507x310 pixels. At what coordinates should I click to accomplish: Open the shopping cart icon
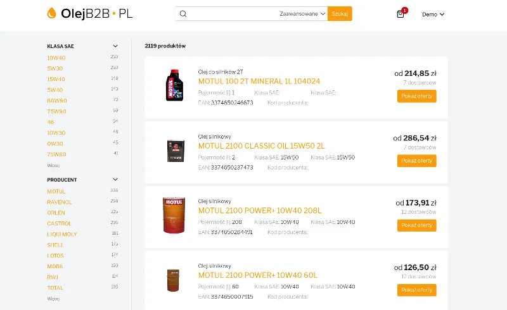tap(401, 14)
